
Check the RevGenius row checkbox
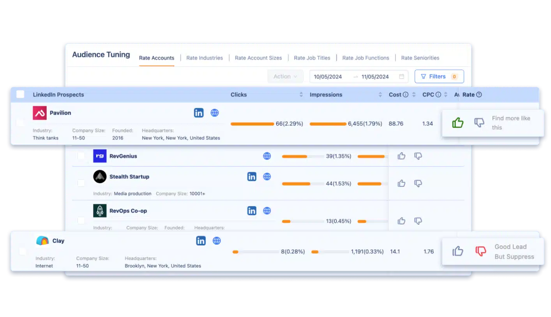[x=81, y=156]
